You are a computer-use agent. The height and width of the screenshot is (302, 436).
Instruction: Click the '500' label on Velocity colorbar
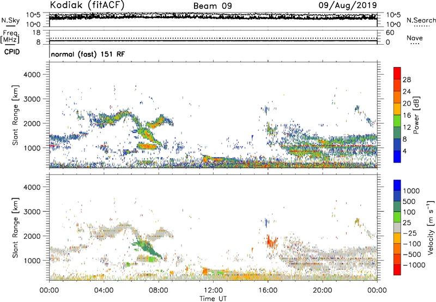point(409,202)
